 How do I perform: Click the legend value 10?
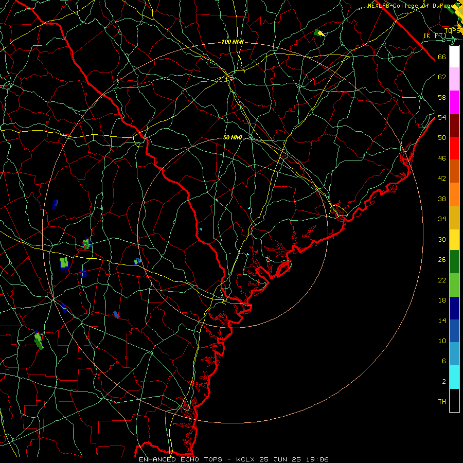442,341
